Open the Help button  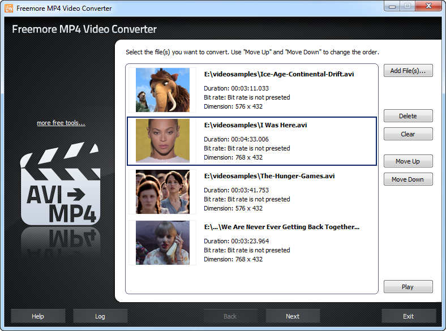[x=38, y=316]
